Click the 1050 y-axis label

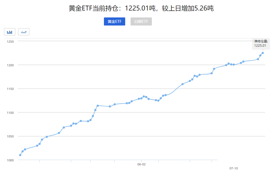(10, 136)
